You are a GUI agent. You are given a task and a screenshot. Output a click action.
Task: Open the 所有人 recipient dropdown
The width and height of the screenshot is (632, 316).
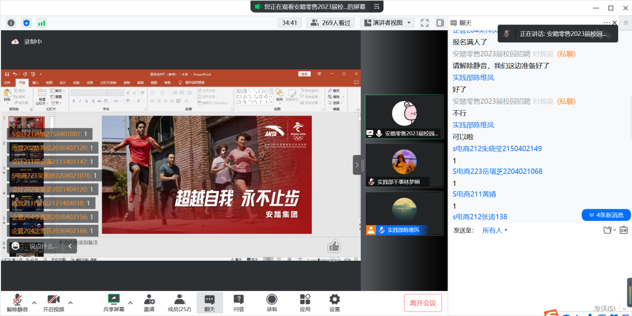[495, 230]
